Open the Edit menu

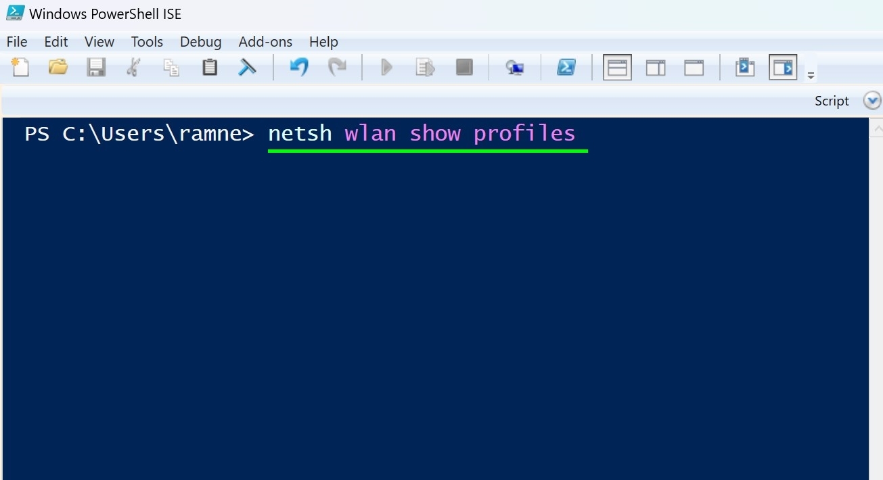pos(56,42)
